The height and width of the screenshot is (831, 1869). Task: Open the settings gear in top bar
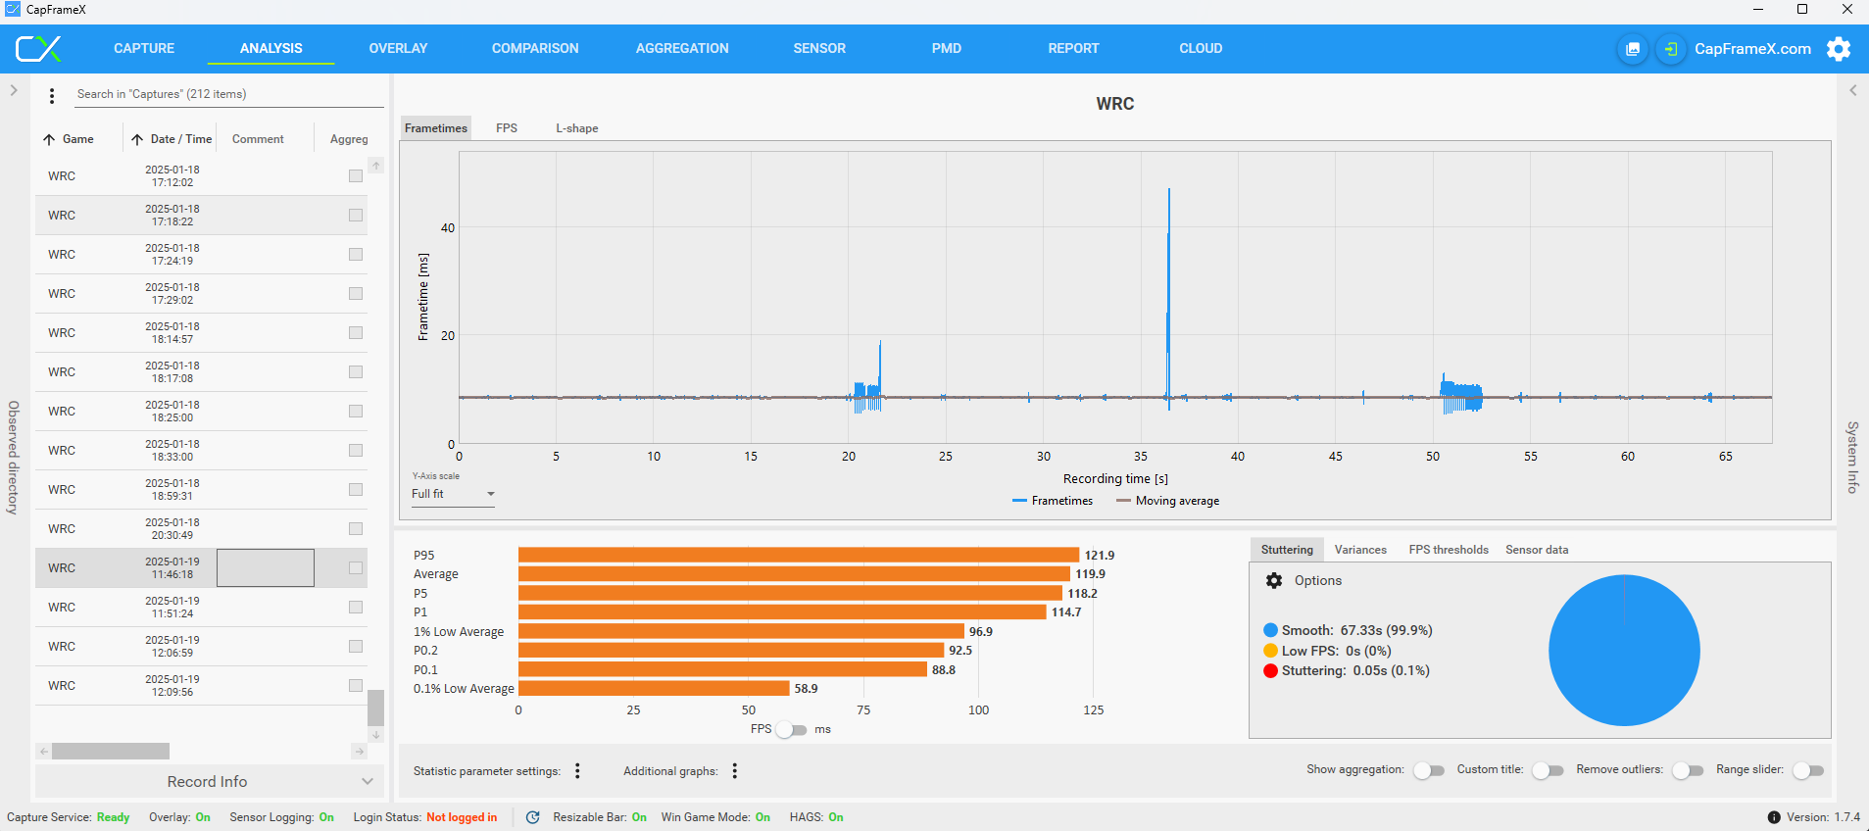click(1839, 49)
